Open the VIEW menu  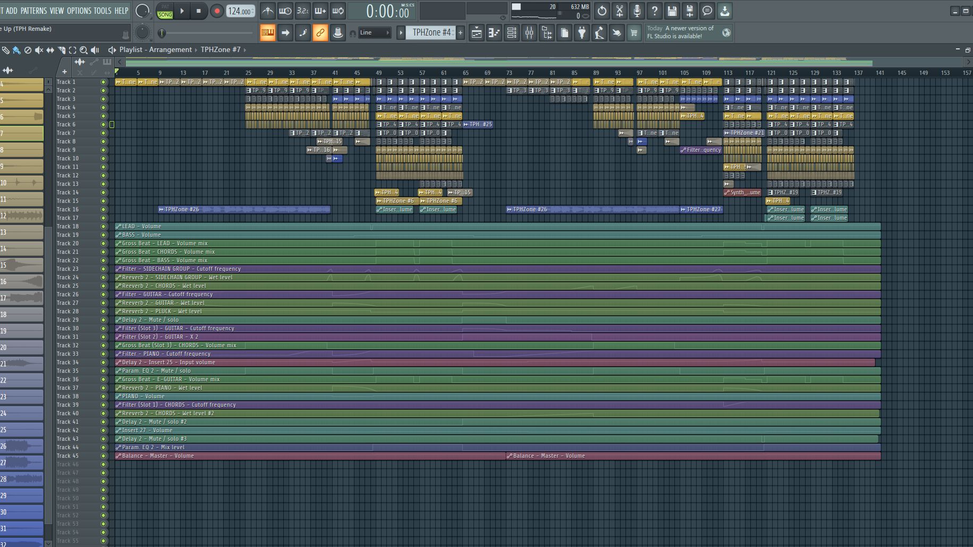click(x=56, y=11)
